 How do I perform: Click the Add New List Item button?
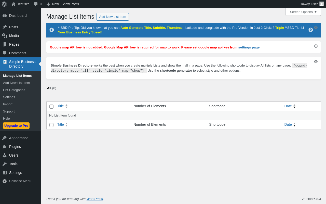click(x=113, y=17)
